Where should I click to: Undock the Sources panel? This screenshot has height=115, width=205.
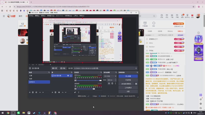[x=71, y=72]
